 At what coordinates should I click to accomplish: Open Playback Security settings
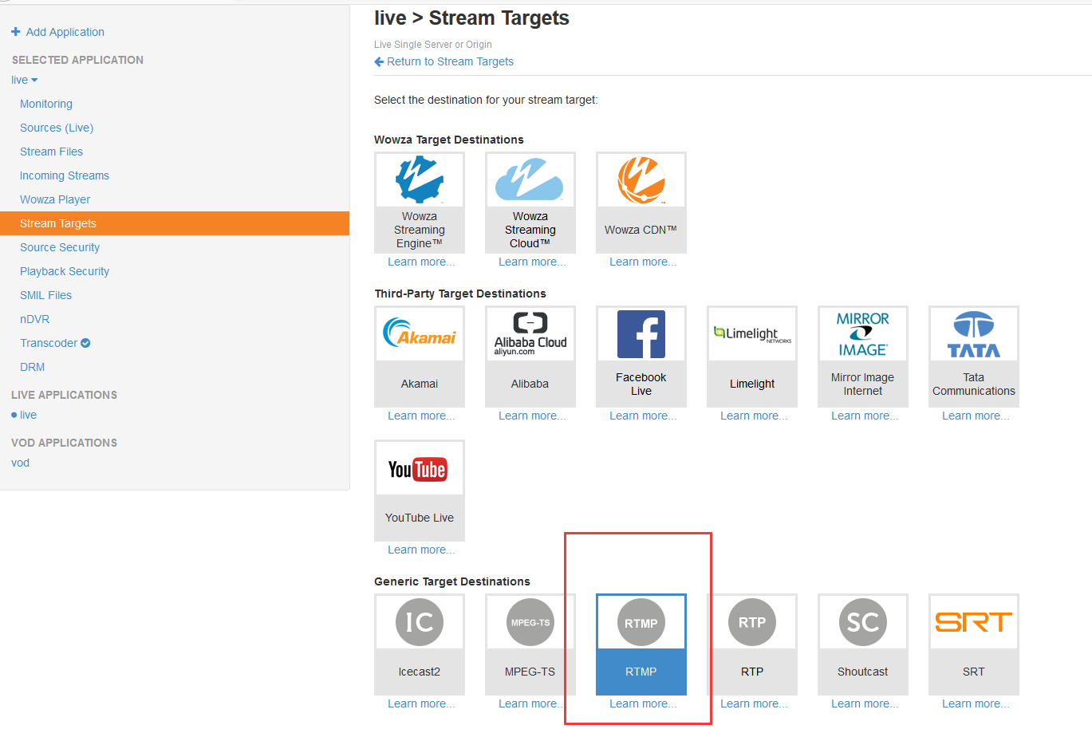65,271
